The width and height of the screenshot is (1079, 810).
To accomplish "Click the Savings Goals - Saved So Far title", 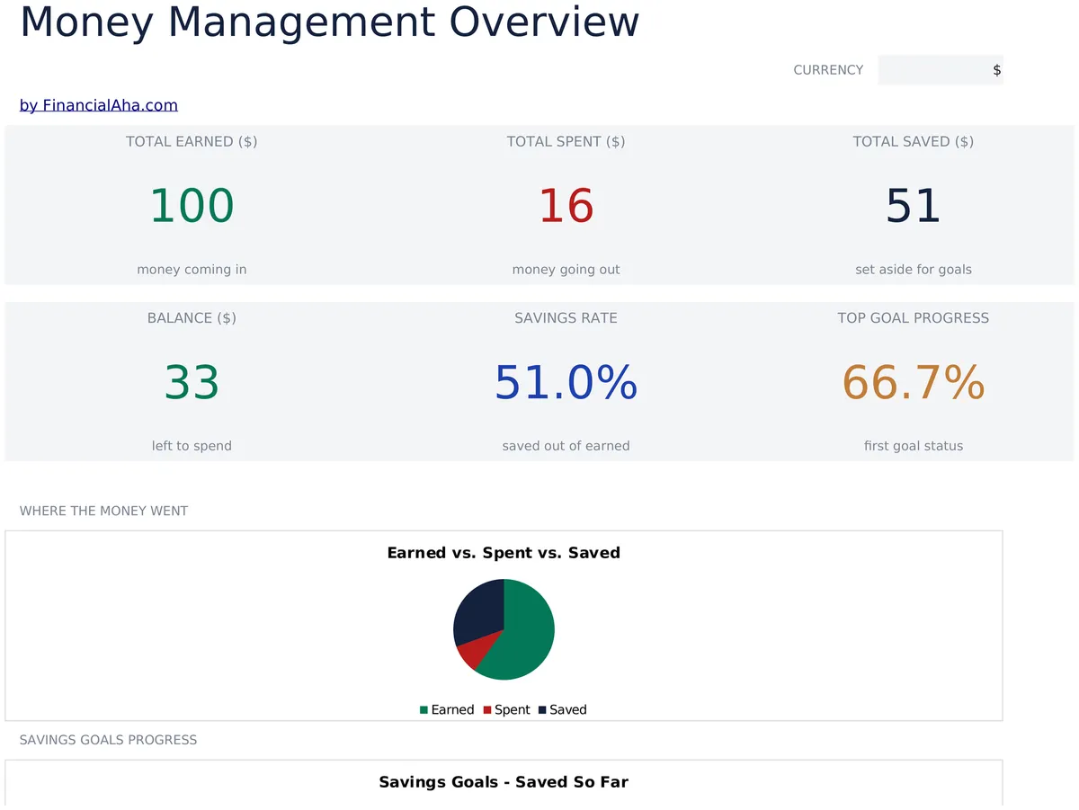I will tap(504, 782).
